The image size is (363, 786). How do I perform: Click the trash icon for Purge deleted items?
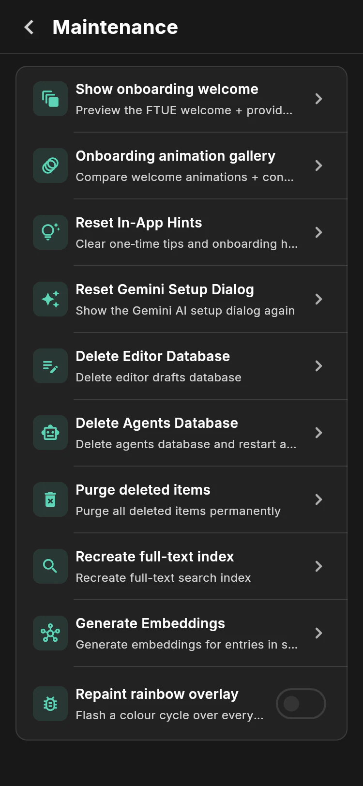pyautogui.click(x=50, y=499)
